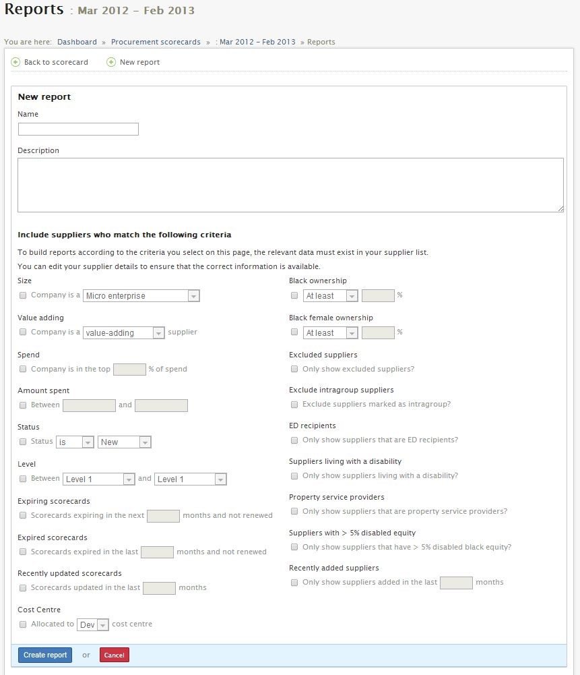Focus the Description text area

click(x=290, y=185)
